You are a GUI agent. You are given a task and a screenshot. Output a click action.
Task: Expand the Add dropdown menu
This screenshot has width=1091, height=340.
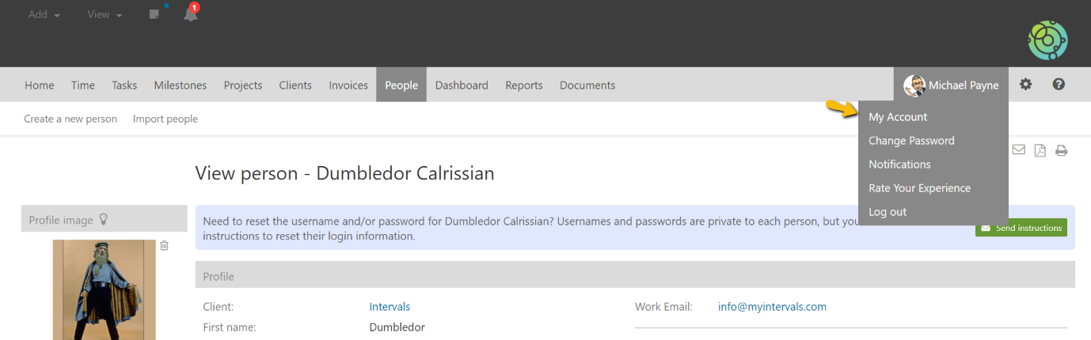click(44, 14)
